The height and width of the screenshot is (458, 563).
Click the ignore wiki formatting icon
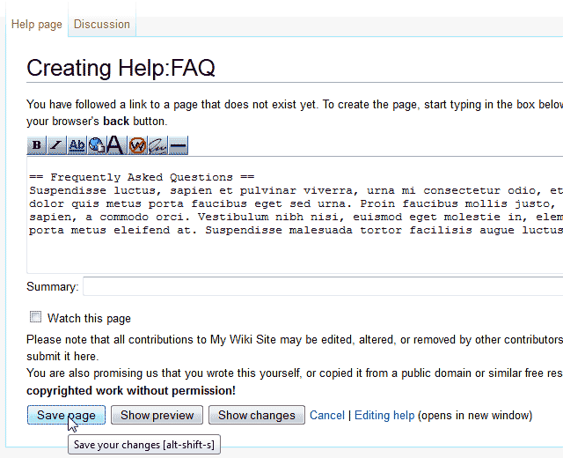tap(137, 145)
